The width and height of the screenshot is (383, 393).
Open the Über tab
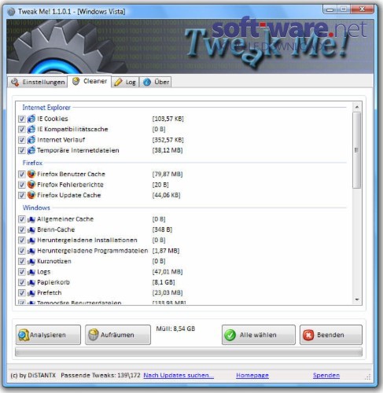[x=156, y=82]
